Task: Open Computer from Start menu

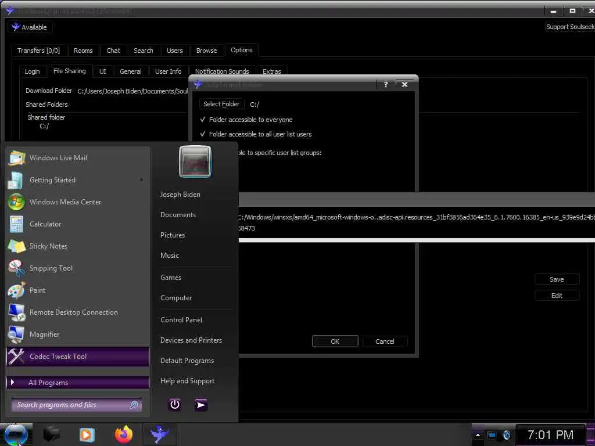Action: click(x=176, y=298)
